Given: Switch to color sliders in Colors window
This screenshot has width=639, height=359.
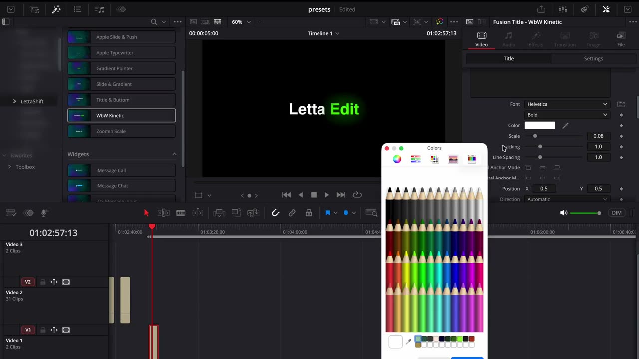Looking at the screenshot, I should (415, 159).
